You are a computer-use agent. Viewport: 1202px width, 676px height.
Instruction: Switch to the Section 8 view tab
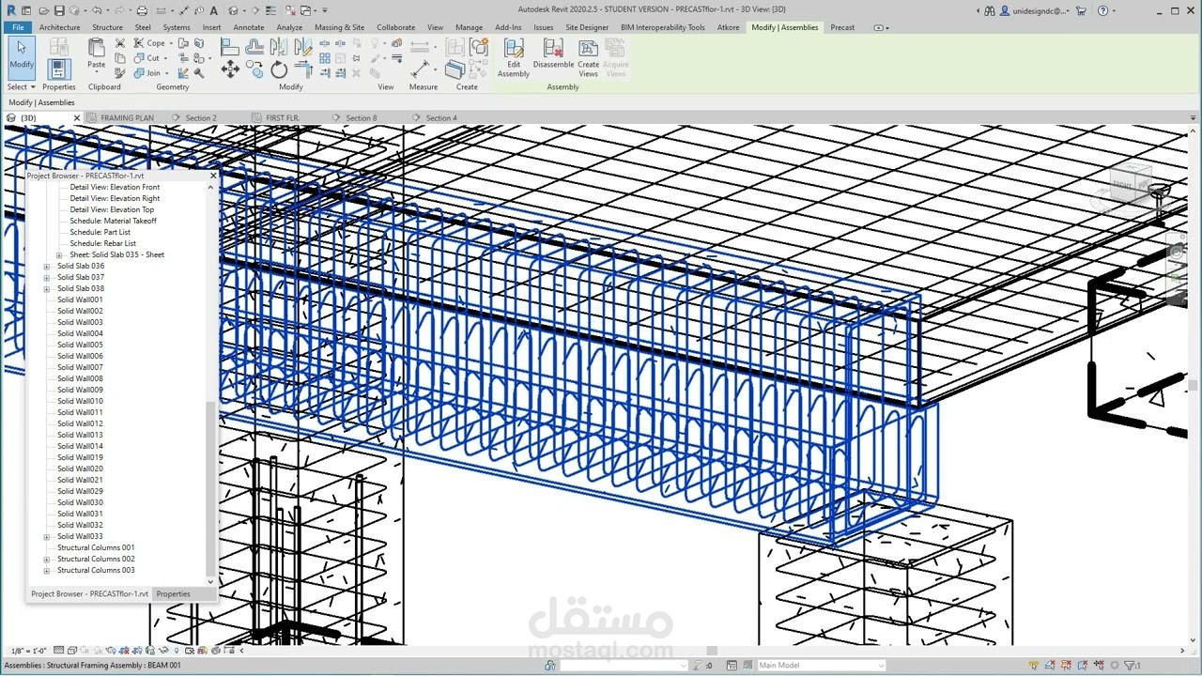pos(362,118)
